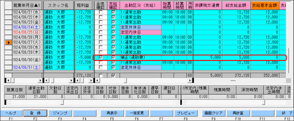Image resolution: width=294 pixels, height=121 pixels.
Task: Click the 粗利益 column header
Action: coord(84,5)
